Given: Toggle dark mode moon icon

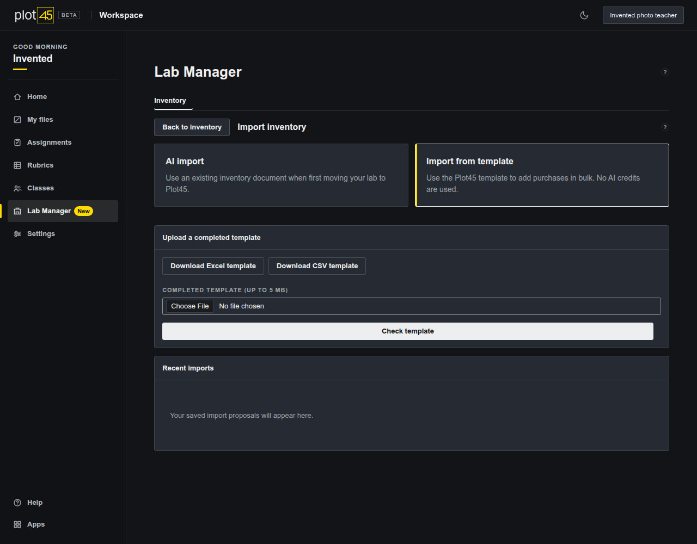Looking at the screenshot, I should coord(584,15).
